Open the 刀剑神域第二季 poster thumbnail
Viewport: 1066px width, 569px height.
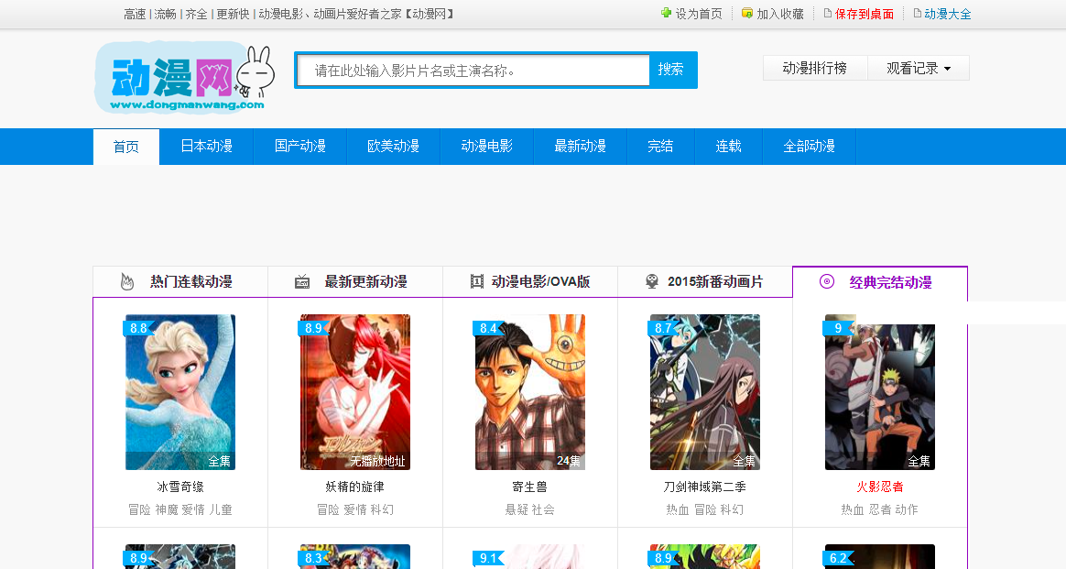click(x=705, y=392)
